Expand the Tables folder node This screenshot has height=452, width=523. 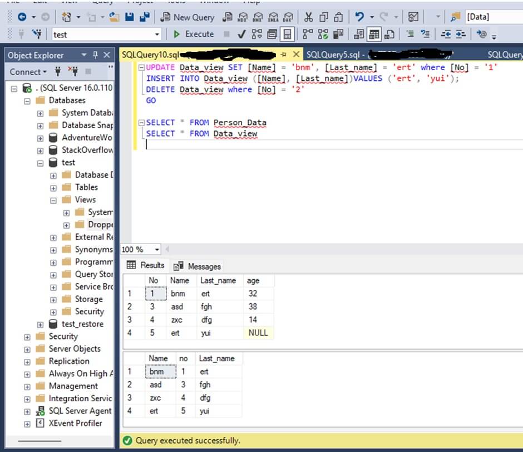pyautogui.click(x=53, y=187)
